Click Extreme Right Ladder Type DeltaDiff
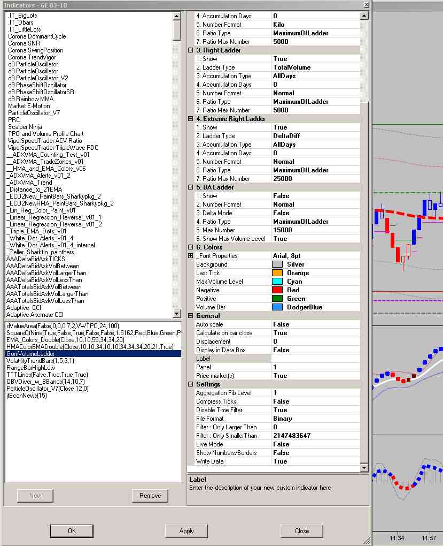Screen dimensions: 443x546 click(x=315, y=136)
